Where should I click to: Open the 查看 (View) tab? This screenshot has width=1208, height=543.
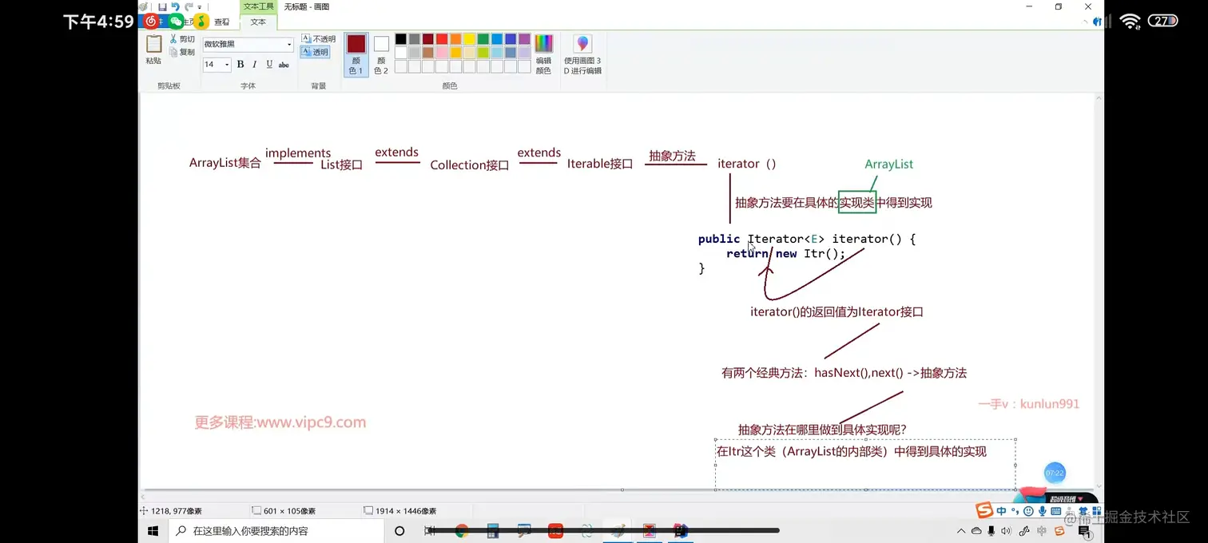[222, 22]
